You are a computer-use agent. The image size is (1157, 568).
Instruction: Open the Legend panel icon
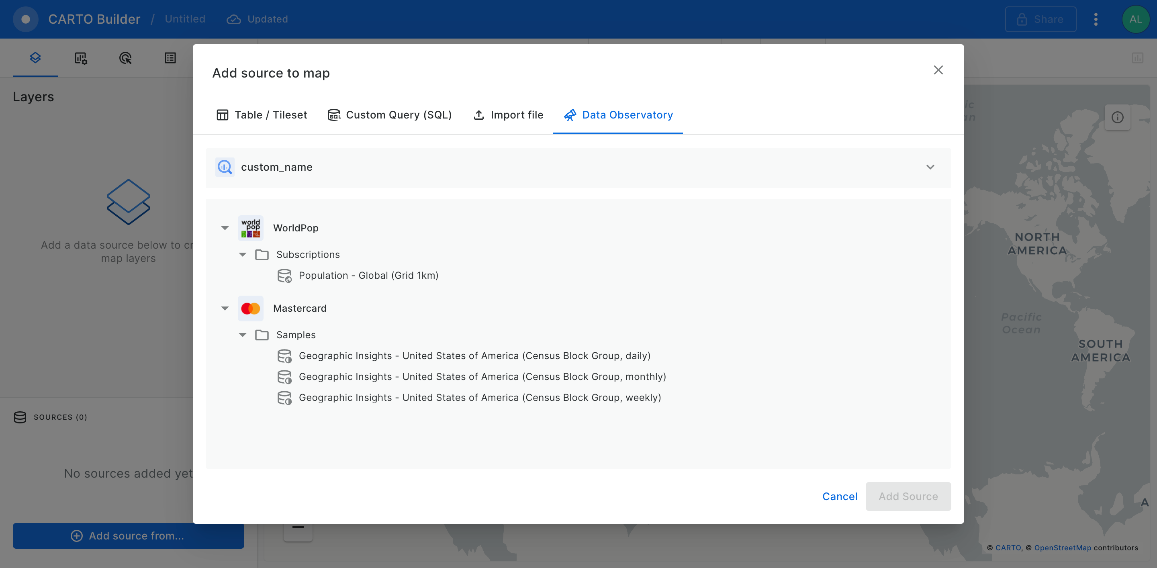pos(170,58)
